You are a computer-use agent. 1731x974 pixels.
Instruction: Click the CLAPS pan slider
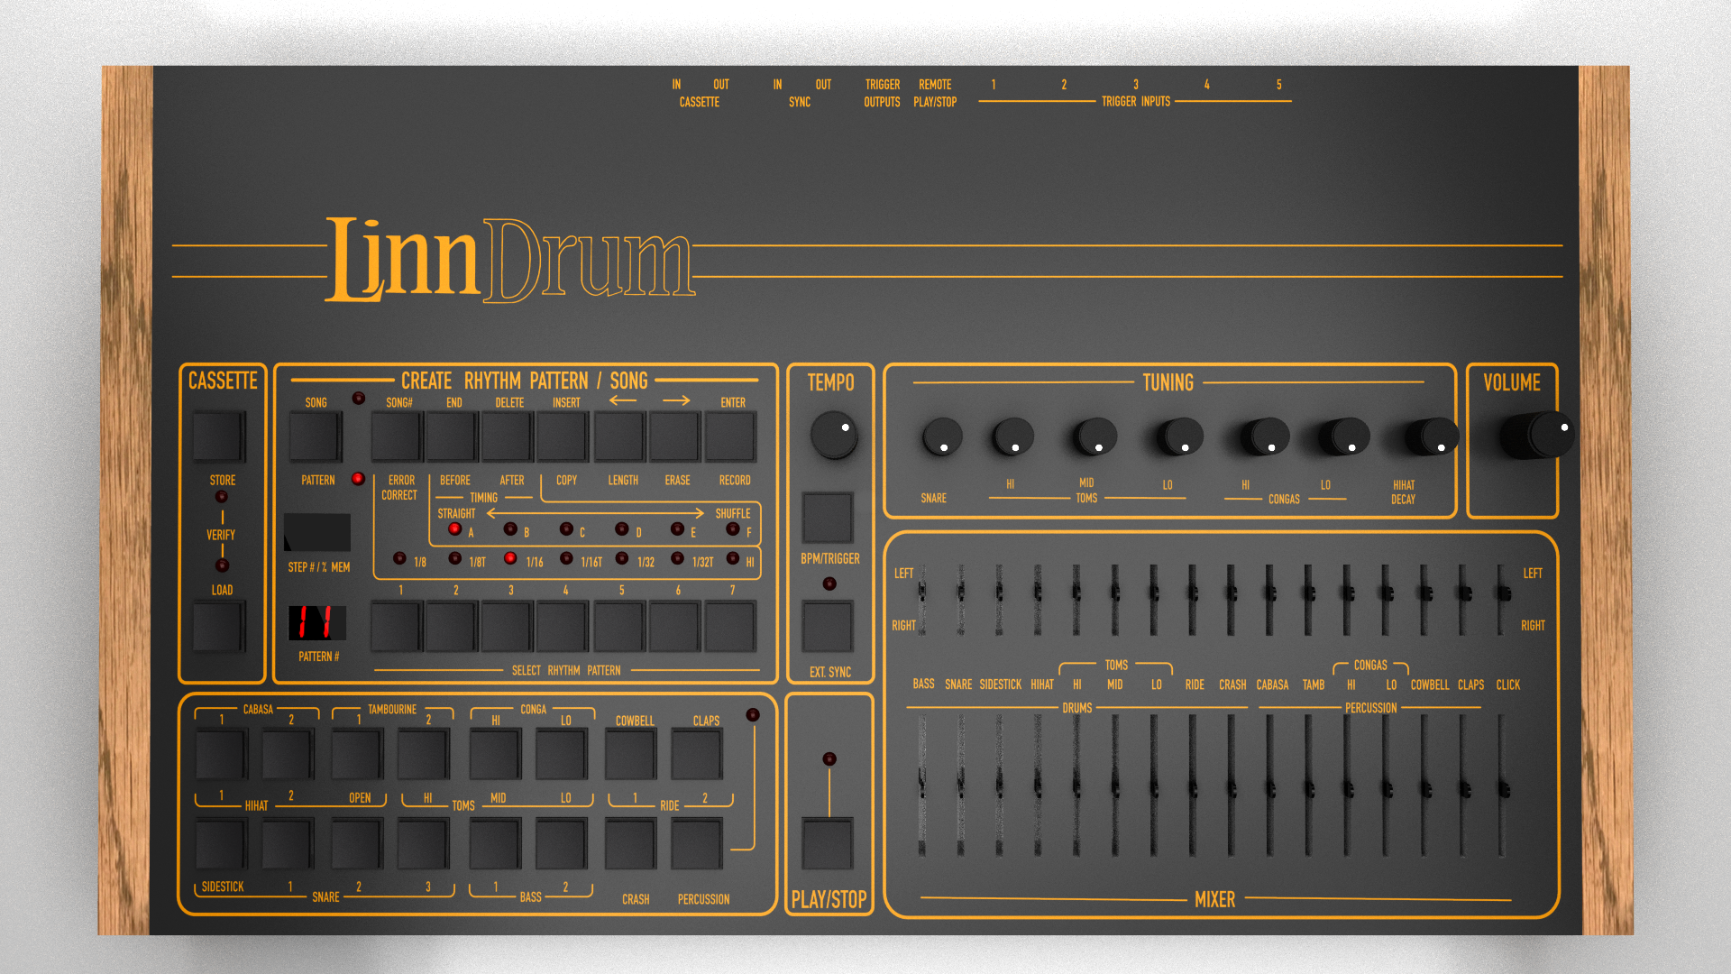(1464, 599)
